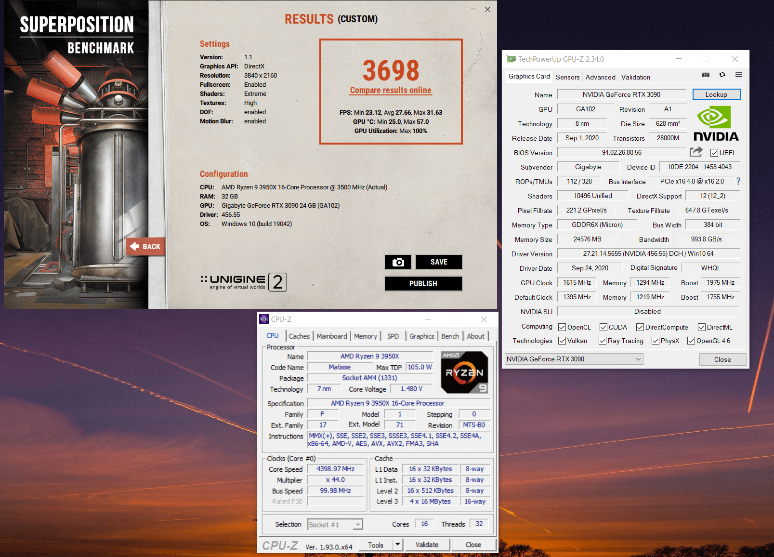Switch to the GPU-Z Sensors tab
Image resolution: width=774 pixels, height=557 pixels.
pos(568,77)
